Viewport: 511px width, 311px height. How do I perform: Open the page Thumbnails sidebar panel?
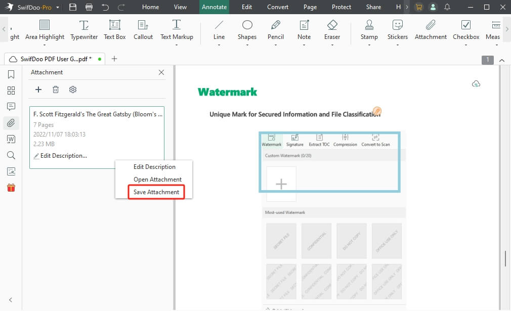pyautogui.click(x=11, y=91)
